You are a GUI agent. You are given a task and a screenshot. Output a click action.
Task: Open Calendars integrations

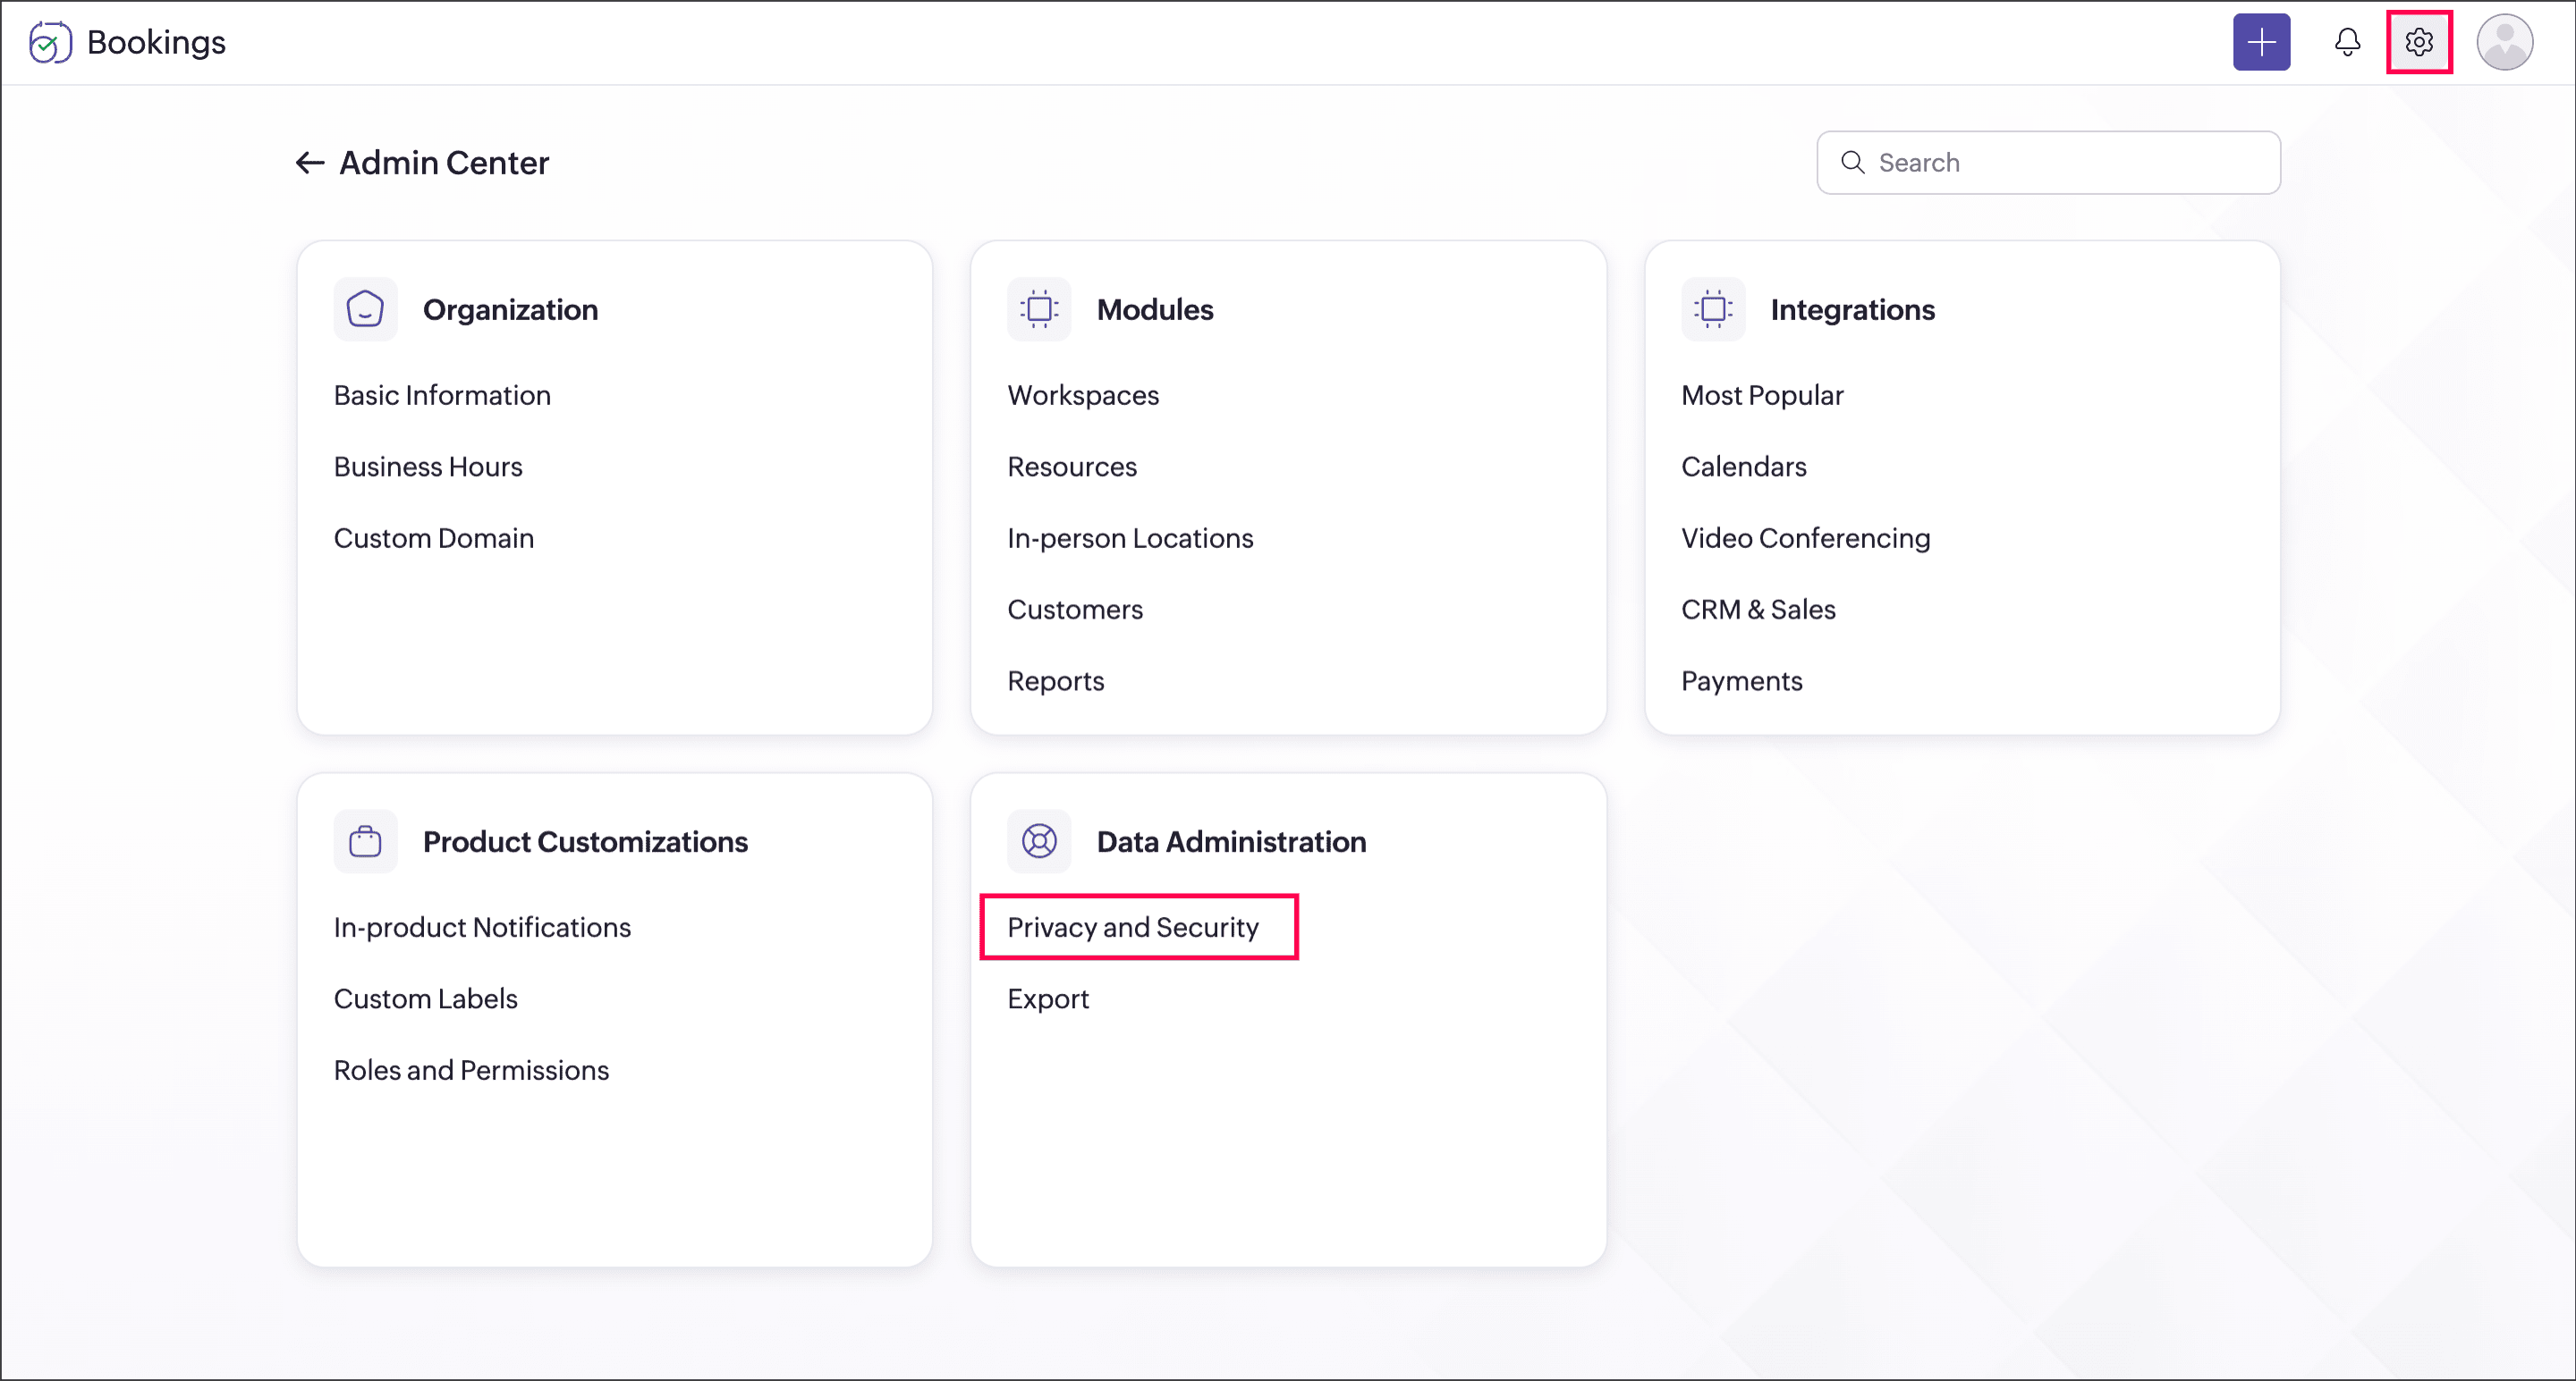pos(1744,467)
